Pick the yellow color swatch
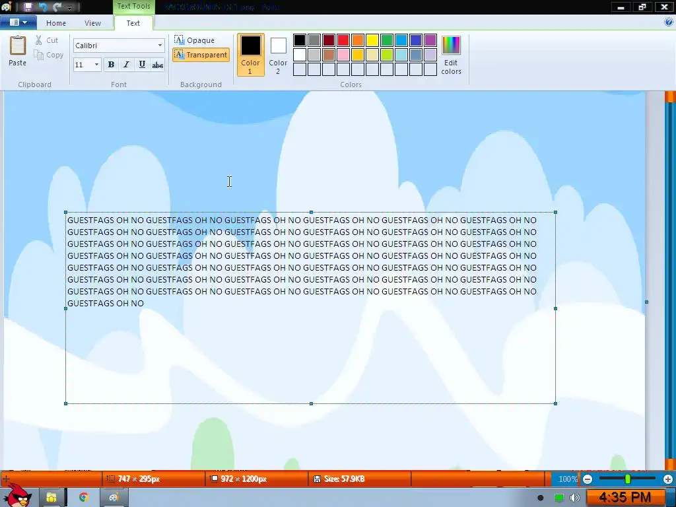The image size is (676, 507). pyautogui.click(x=372, y=40)
